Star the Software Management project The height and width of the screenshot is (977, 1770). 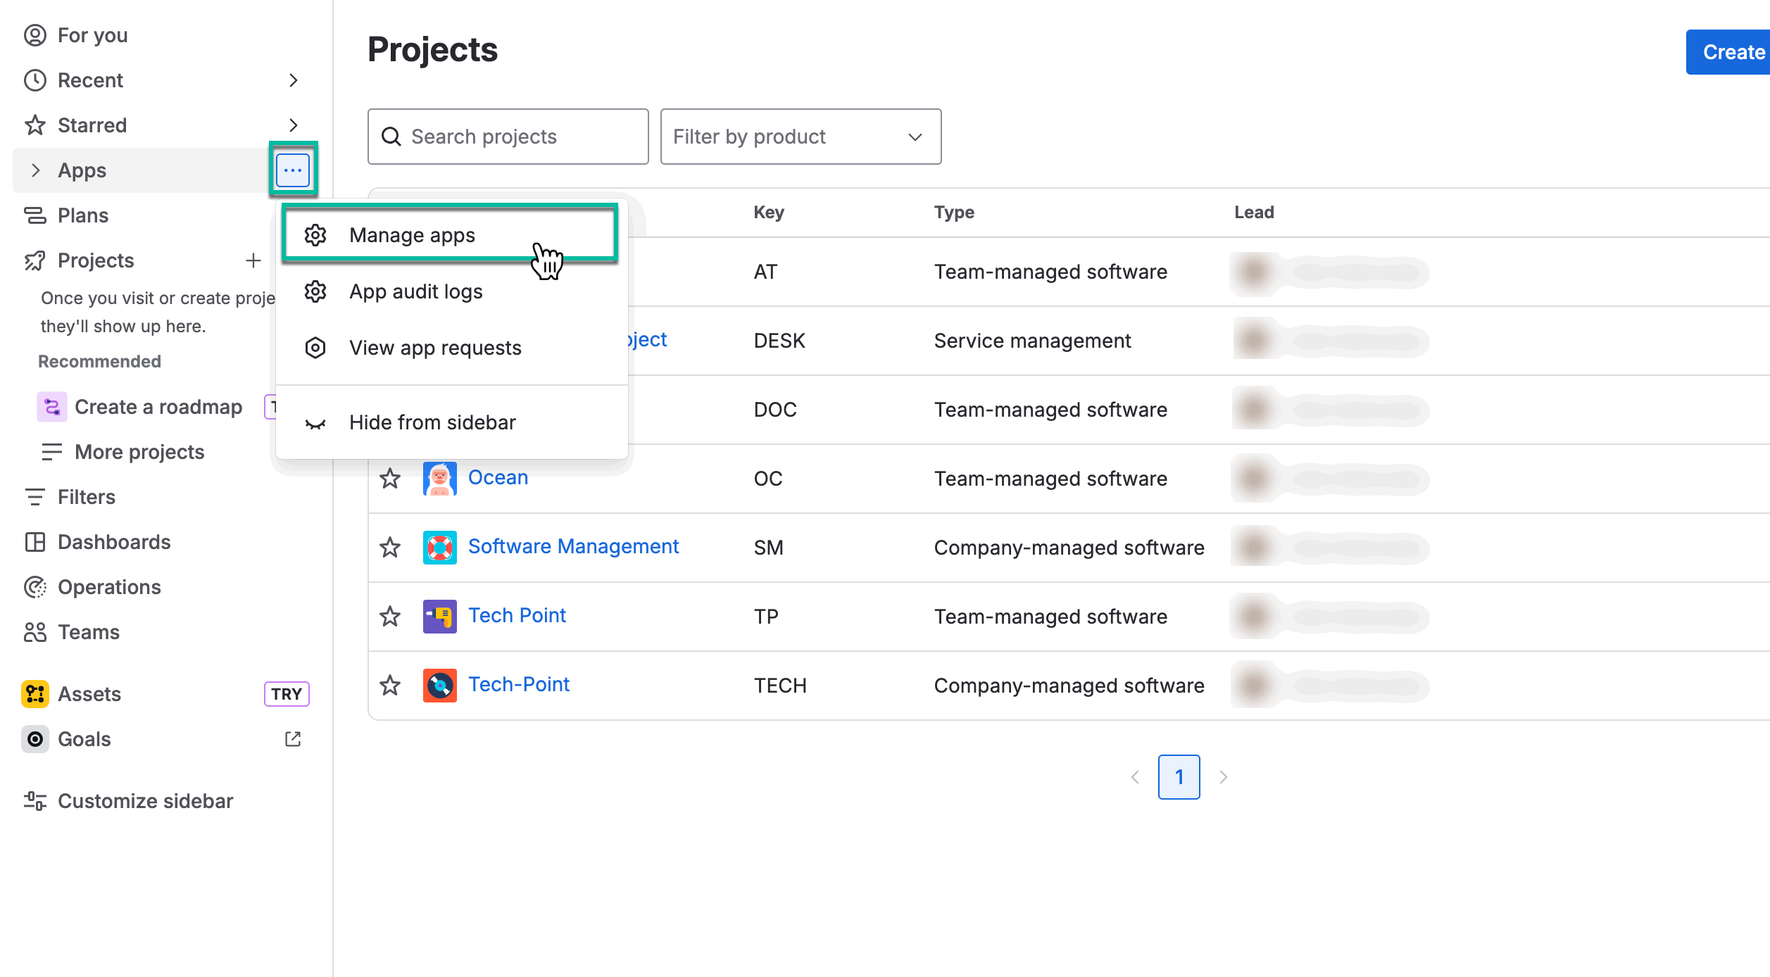pyautogui.click(x=390, y=547)
